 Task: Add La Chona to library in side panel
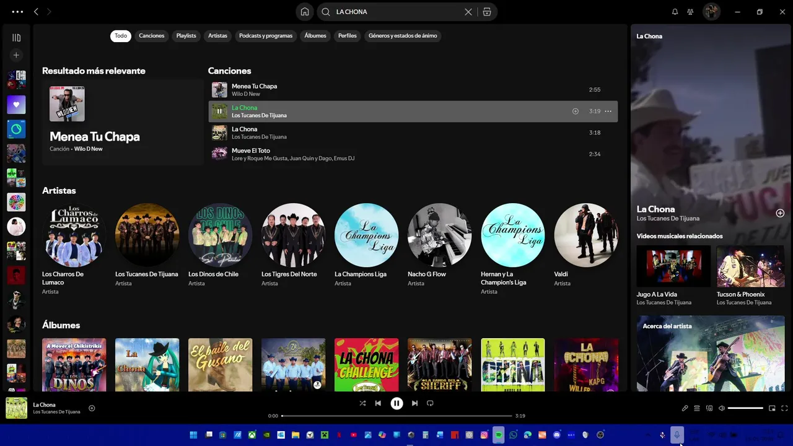[x=780, y=213]
